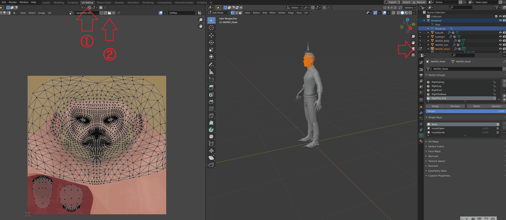Expand the Geometry Data section
This screenshot has height=220, width=506.
437,171
